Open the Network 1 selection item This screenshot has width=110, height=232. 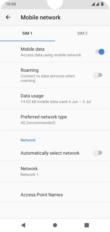coord(55,171)
